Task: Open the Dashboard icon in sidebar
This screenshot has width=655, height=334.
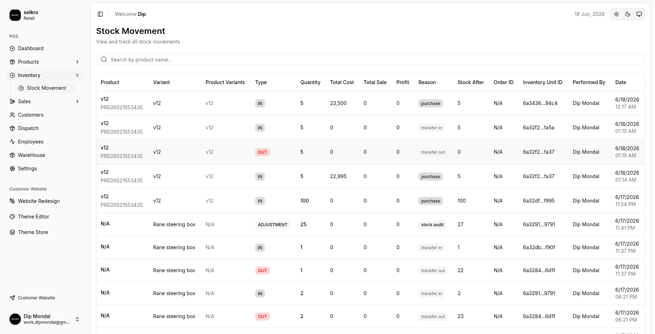Action: [12, 48]
